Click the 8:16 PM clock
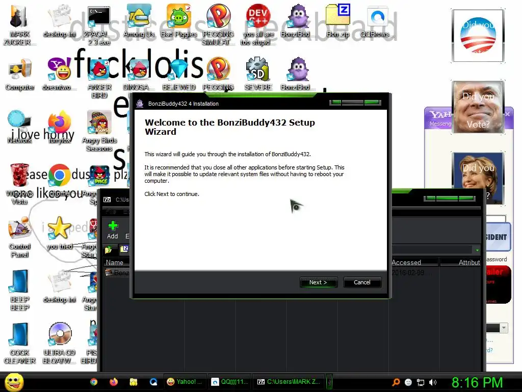Image resolution: width=522 pixels, height=392 pixels. (477, 382)
